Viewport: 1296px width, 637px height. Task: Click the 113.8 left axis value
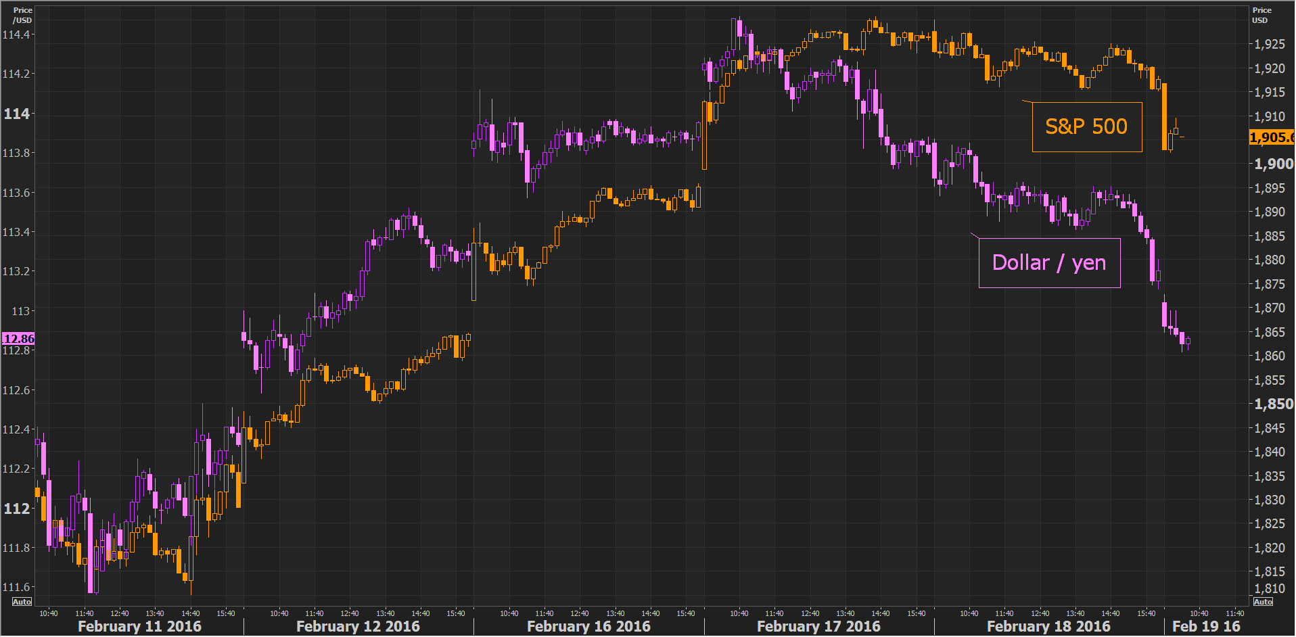16,153
